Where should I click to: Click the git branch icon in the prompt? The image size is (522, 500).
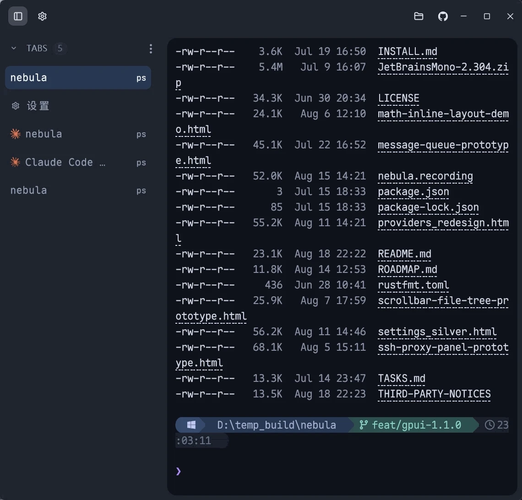point(364,425)
